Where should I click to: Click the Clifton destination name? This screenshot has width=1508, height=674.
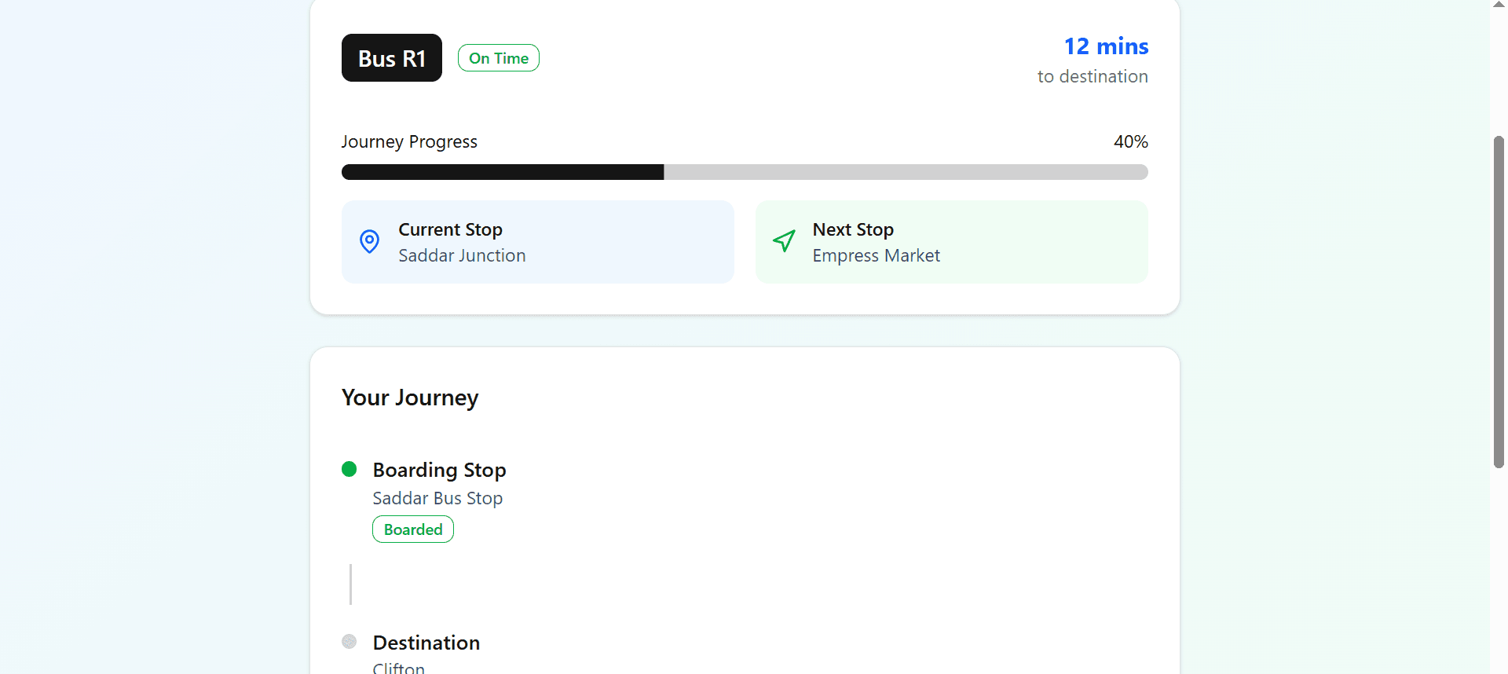pyautogui.click(x=399, y=668)
